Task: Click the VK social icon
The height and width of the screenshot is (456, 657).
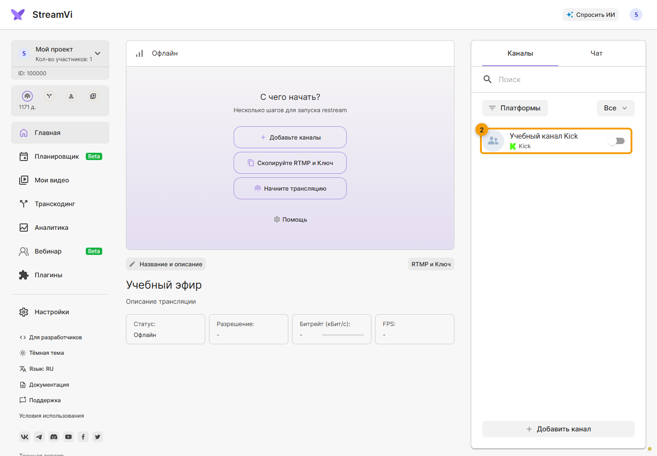Action: pyautogui.click(x=25, y=437)
